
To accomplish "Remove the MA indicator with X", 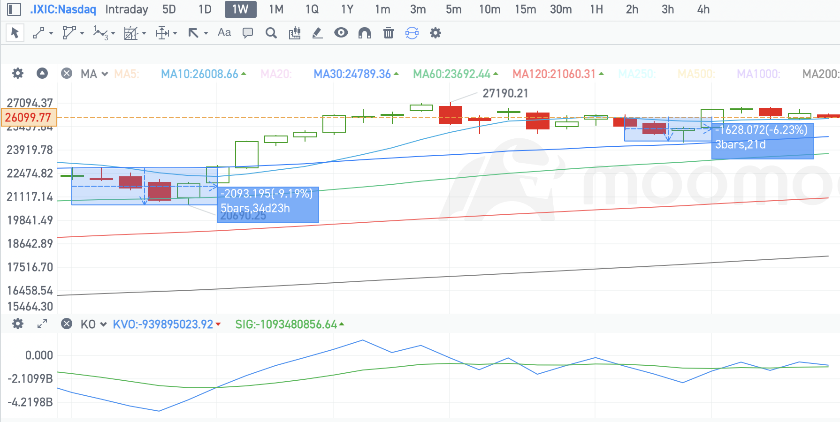I will click(x=67, y=74).
